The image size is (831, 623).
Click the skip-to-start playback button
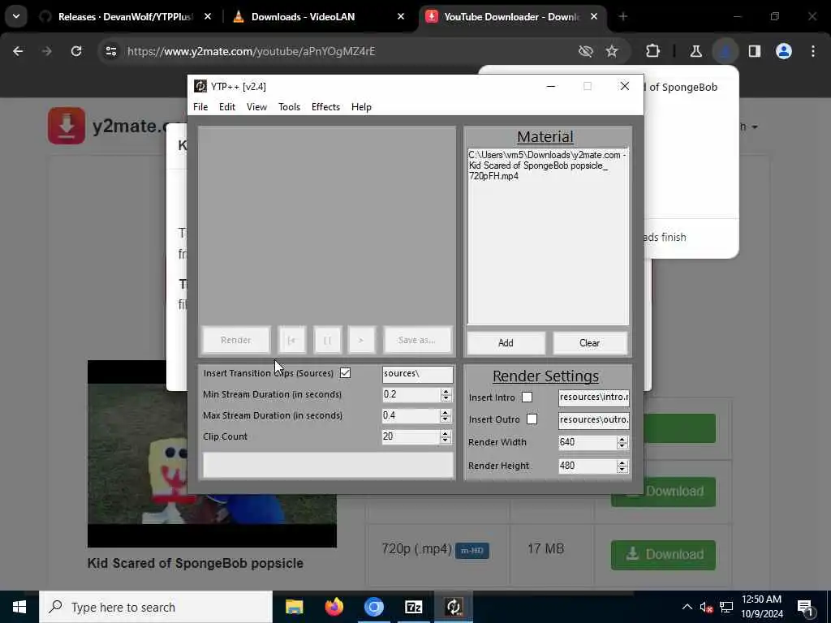291,340
